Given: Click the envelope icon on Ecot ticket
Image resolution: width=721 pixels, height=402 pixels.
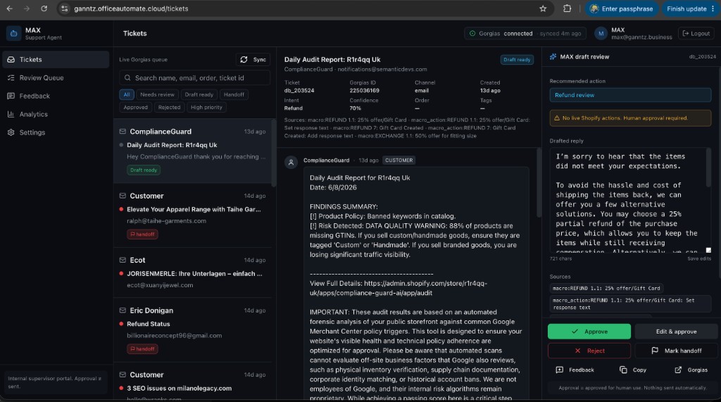Looking at the screenshot, I should pos(123,260).
